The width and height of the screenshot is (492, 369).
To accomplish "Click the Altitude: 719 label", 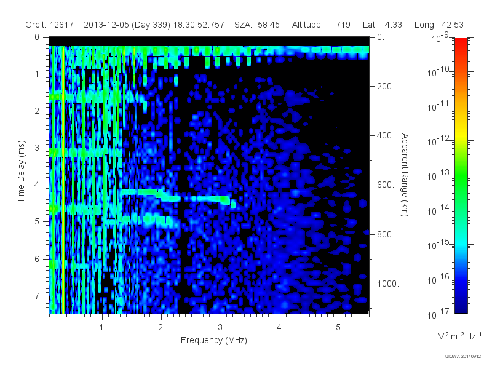I will click(x=321, y=25).
